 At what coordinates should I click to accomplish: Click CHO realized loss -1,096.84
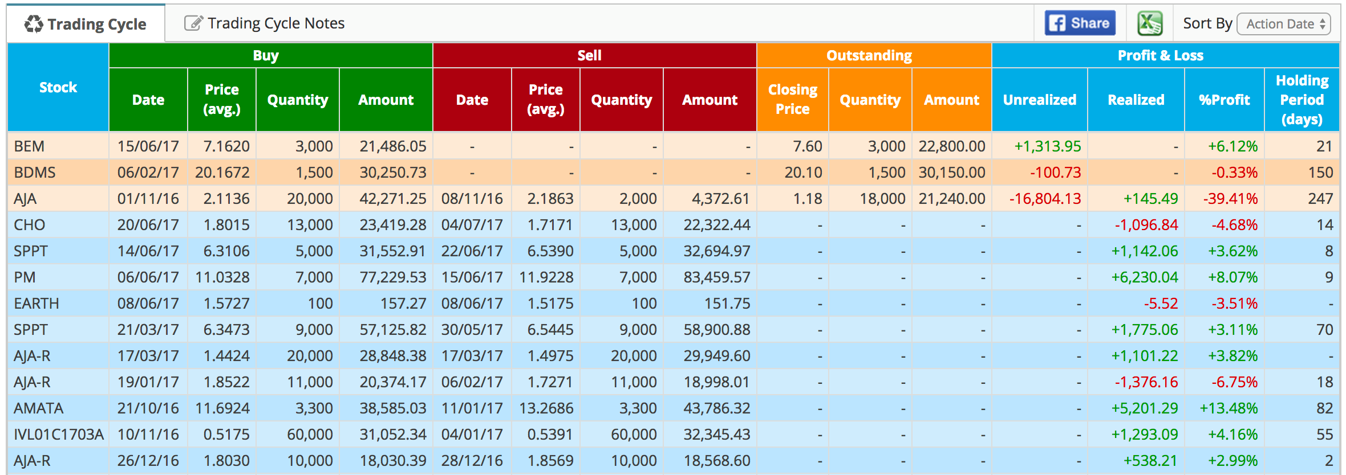(x=1146, y=225)
